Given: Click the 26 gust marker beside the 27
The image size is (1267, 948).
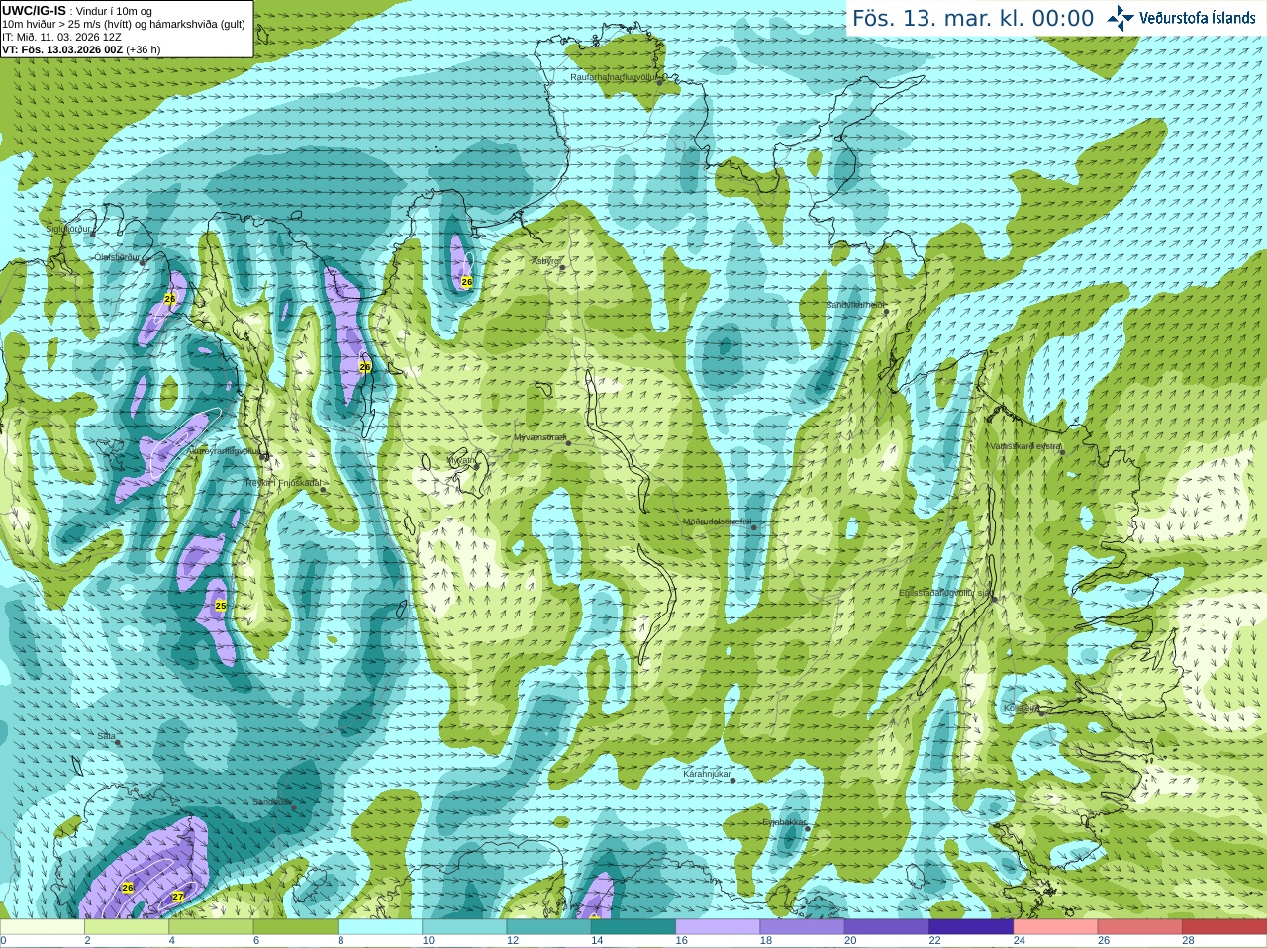Looking at the screenshot, I should point(128,888).
